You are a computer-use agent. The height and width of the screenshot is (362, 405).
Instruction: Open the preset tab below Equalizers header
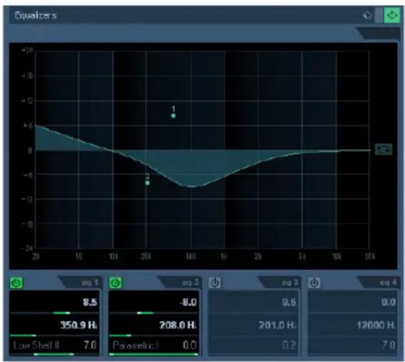(x=379, y=34)
